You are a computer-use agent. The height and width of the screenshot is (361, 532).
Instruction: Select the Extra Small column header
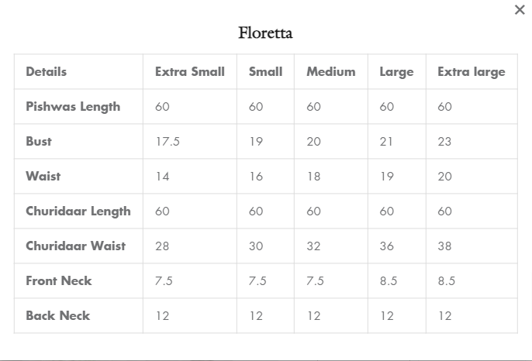[x=190, y=71]
